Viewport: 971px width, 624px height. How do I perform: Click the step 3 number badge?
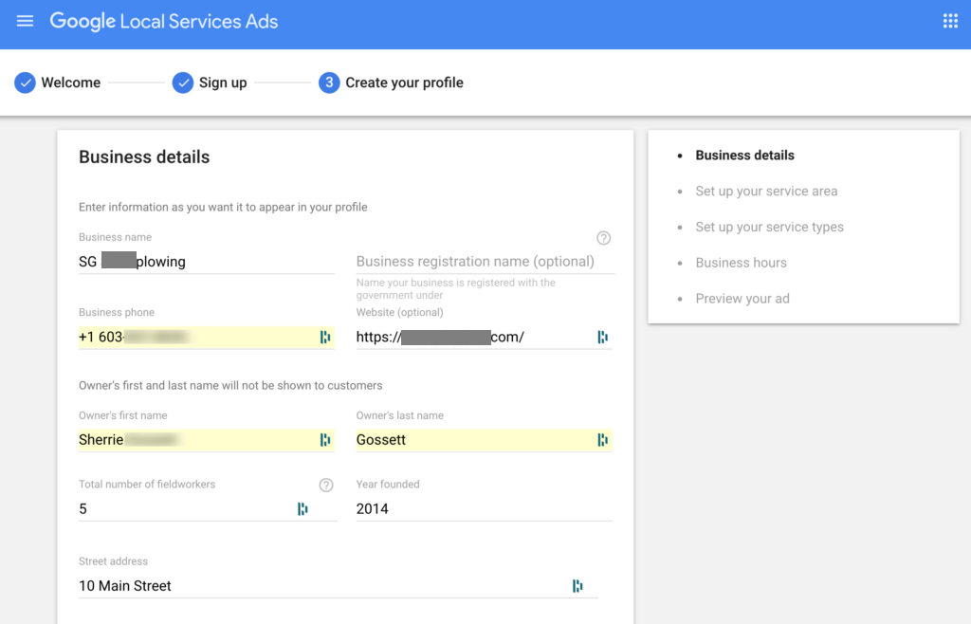pyautogui.click(x=329, y=83)
